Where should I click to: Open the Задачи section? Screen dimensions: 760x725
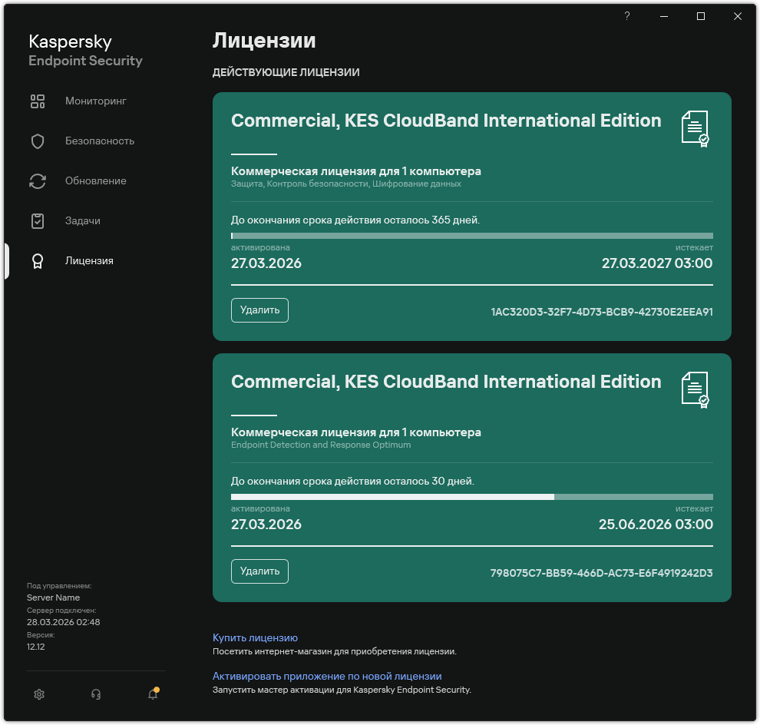click(83, 220)
